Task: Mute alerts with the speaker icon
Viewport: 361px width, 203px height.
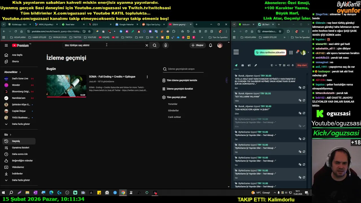Action: (x=288, y=65)
